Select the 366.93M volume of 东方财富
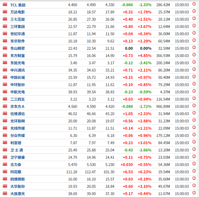Viewport: 199px width, 197px height. 163,56
